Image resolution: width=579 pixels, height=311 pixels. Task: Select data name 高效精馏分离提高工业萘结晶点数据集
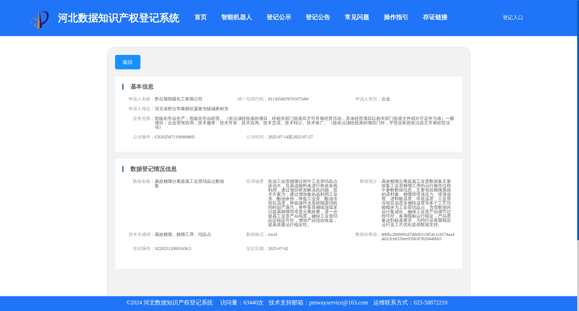click(190, 183)
